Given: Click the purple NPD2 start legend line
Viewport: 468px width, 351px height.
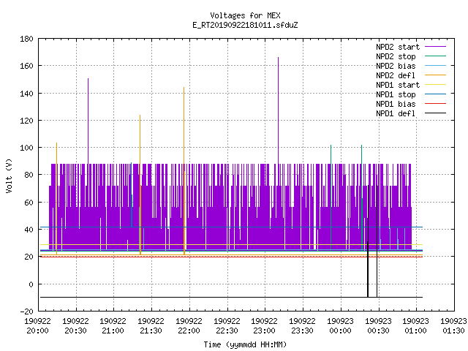Looking at the screenshot, I should (x=435, y=47).
